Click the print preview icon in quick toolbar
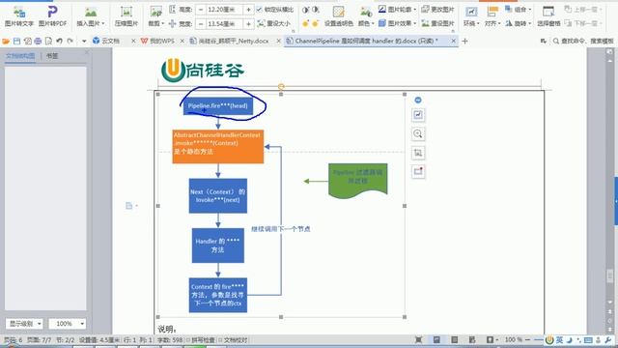The image size is (618, 348). (x=48, y=41)
